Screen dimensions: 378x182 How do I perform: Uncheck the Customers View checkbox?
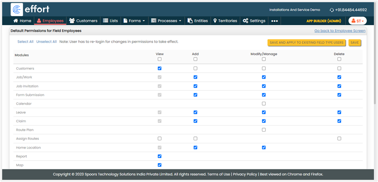[160, 69]
